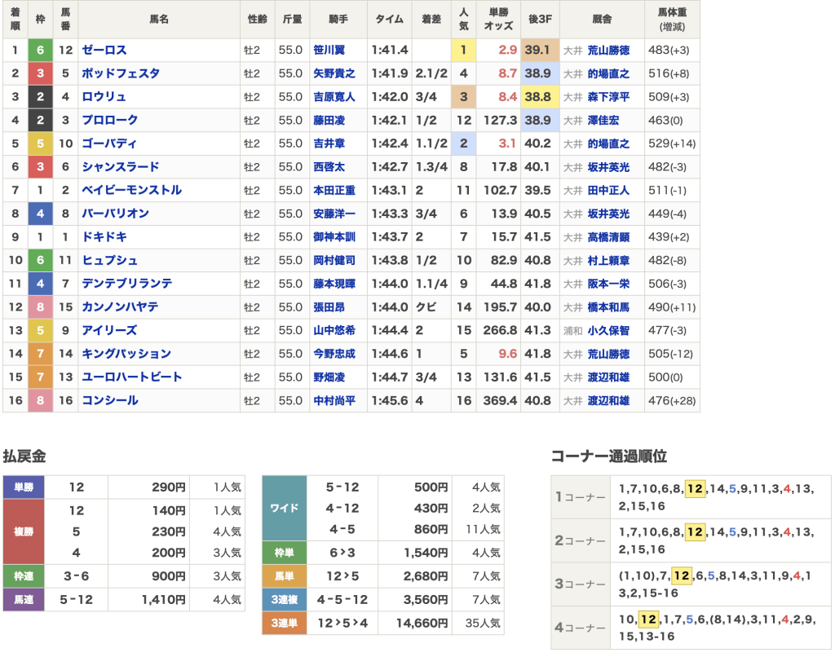Open trainer 田中正人 page
This screenshot has width=835, height=657.
(x=608, y=190)
